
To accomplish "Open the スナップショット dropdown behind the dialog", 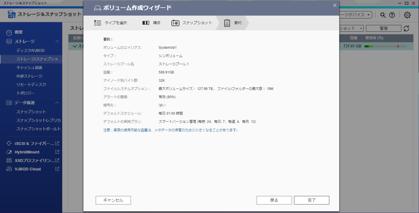I will [x=351, y=29].
